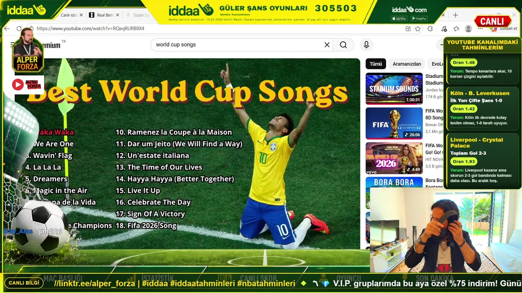Viewport: 522px width, 293px height.
Task: Open the browser three-dot menu
Action: coord(481,28)
